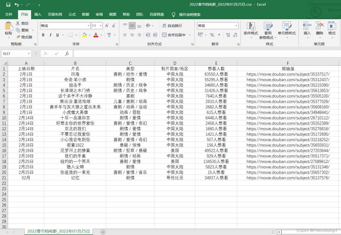Toggle top vertical alignment
341x235 pixels.
tap(125, 26)
